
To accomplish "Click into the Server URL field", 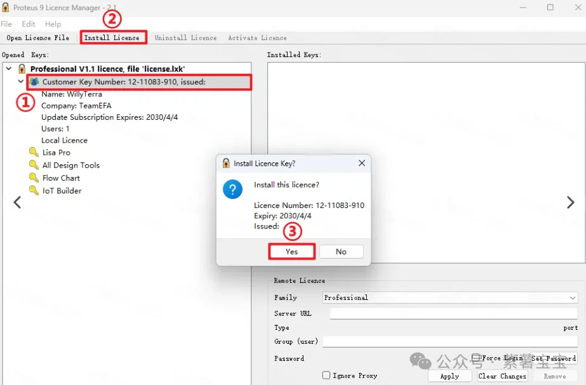I will coord(453,313).
